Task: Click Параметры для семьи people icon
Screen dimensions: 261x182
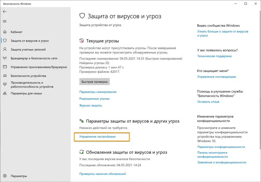Action: (5, 93)
